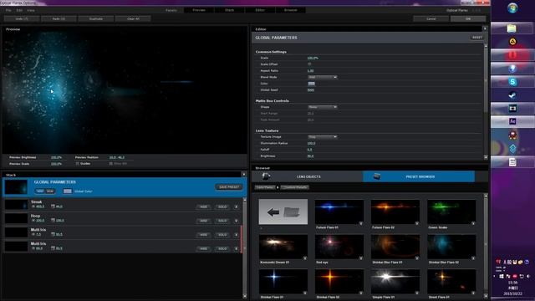
Task: Open options arrow on Future Flare 02 thumbnail
Action: click(417, 223)
